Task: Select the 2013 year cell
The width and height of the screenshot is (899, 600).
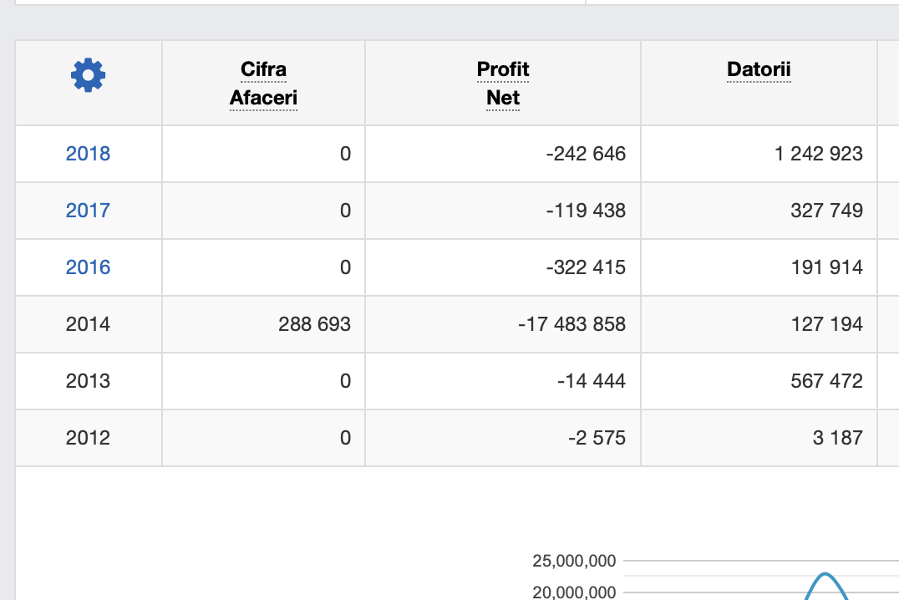Action: (88, 381)
